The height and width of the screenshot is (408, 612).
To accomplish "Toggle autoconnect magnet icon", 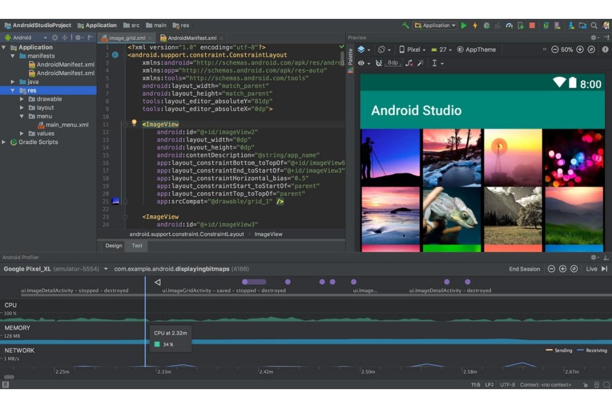I will (x=378, y=63).
